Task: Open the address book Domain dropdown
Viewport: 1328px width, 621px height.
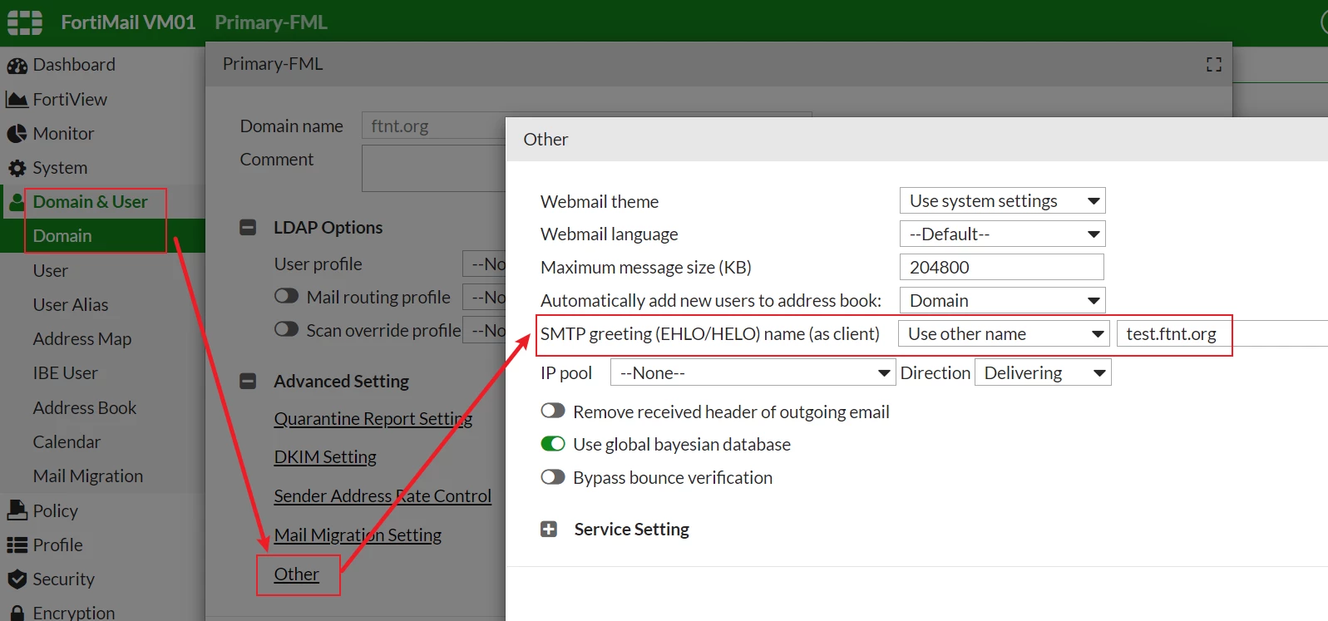Action: click(x=1002, y=300)
